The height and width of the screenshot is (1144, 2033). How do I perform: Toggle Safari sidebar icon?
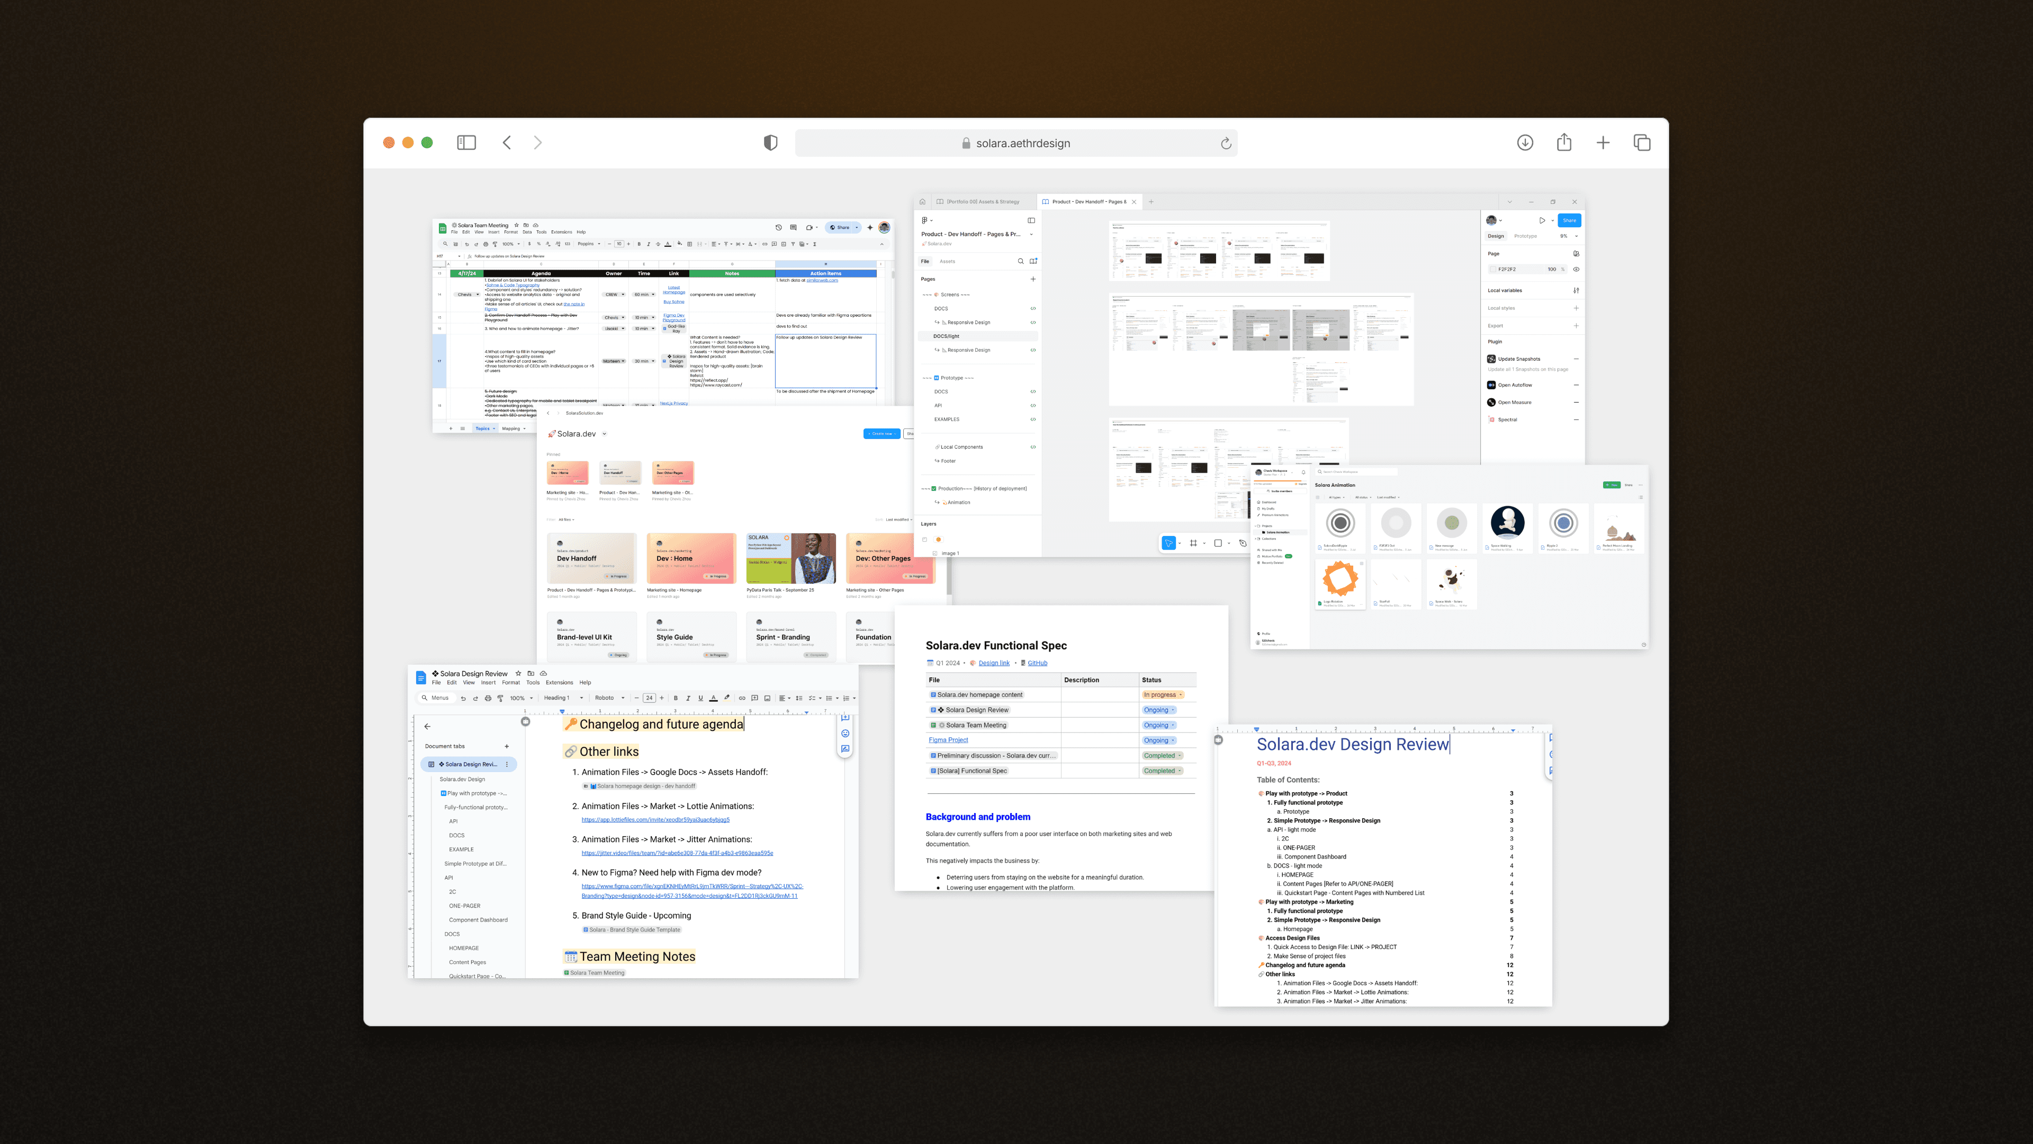[x=466, y=143]
